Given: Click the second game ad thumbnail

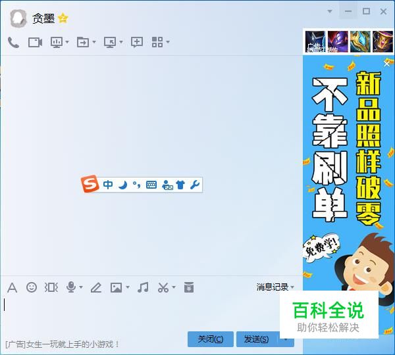Looking at the screenshot, I should pyautogui.click(x=338, y=42).
